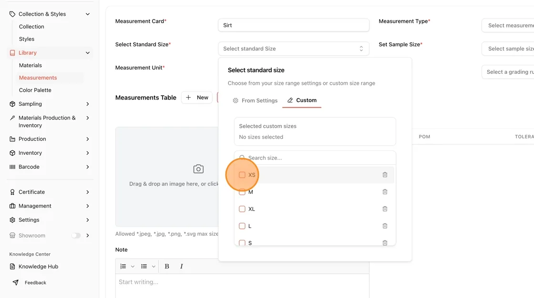
Task: Open the Feedback link
Action: click(x=35, y=282)
